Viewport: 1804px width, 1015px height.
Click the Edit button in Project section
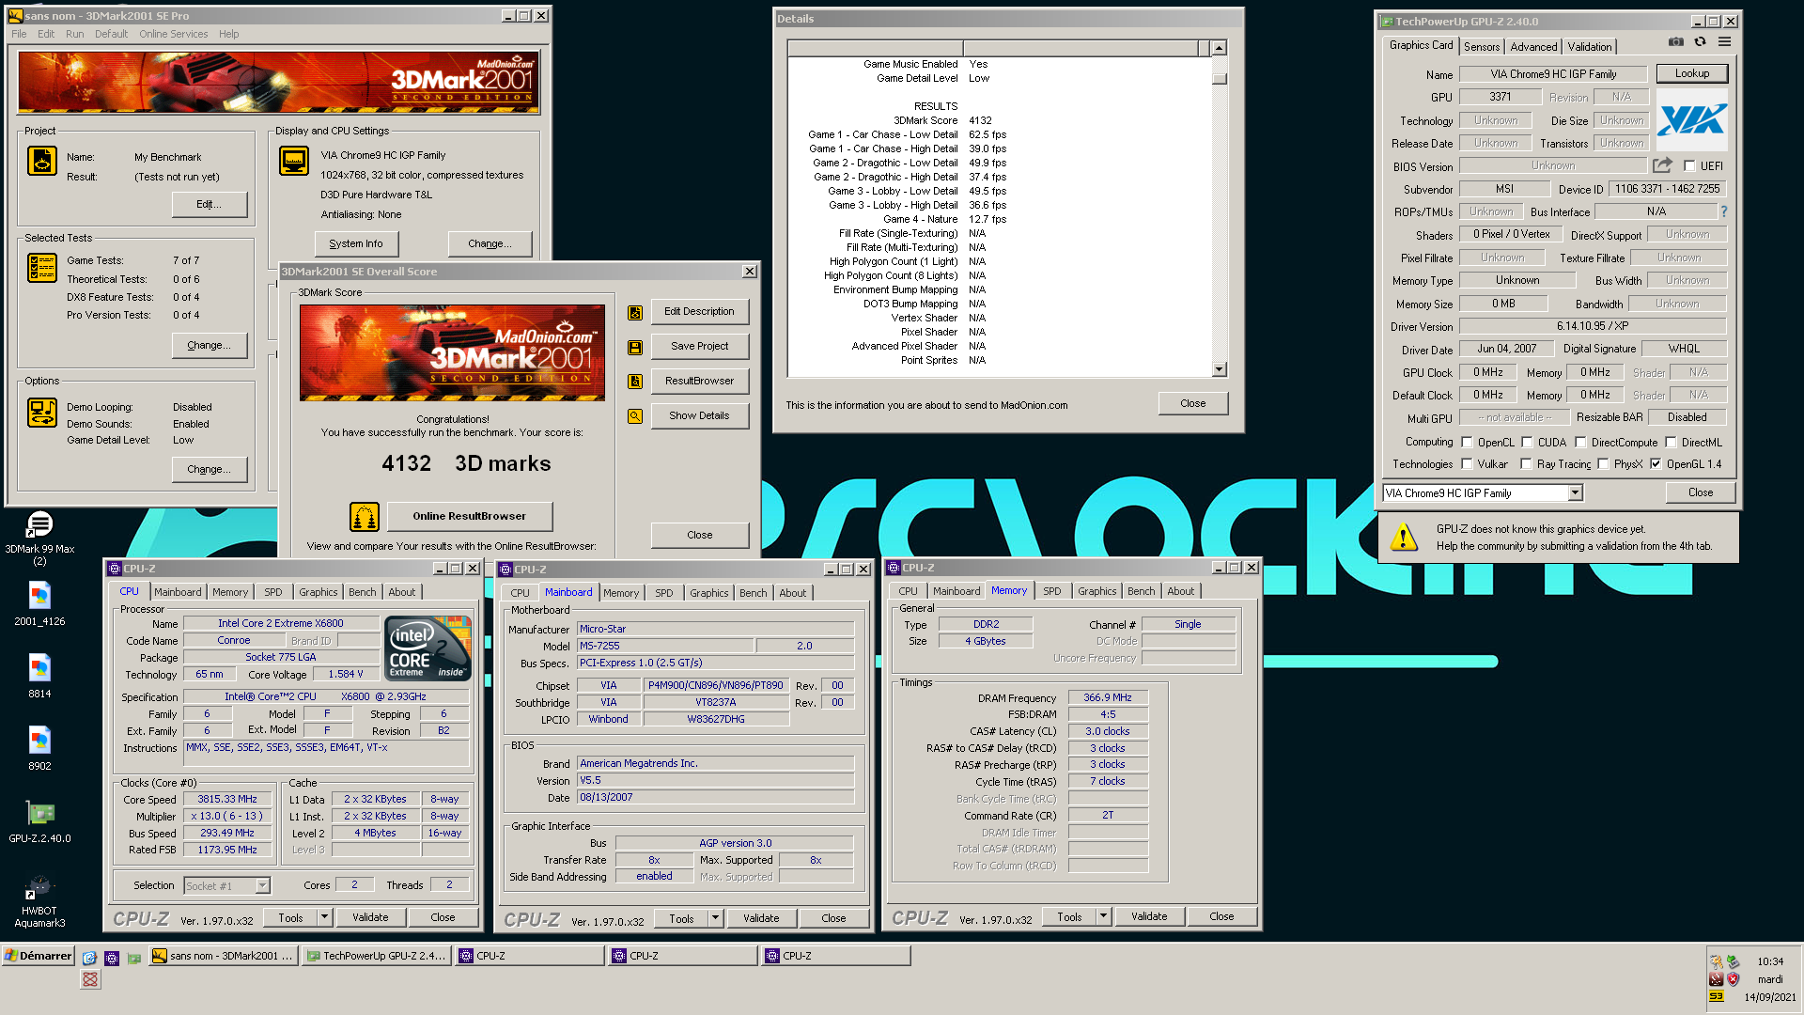(x=210, y=205)
